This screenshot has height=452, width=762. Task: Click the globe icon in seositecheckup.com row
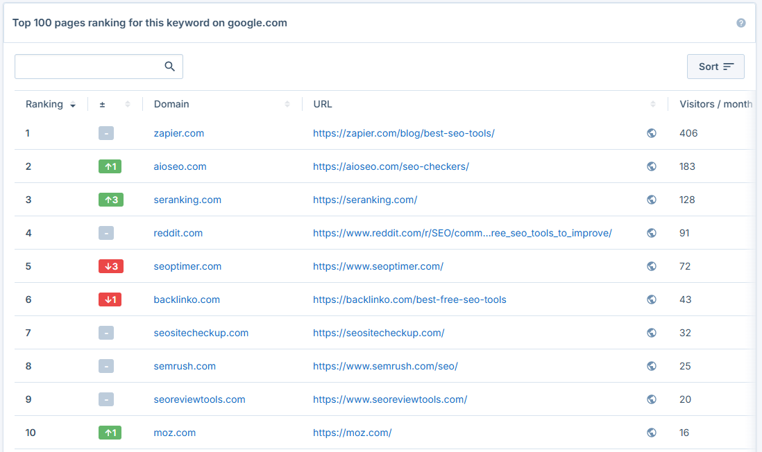click(x=652, y=333)
